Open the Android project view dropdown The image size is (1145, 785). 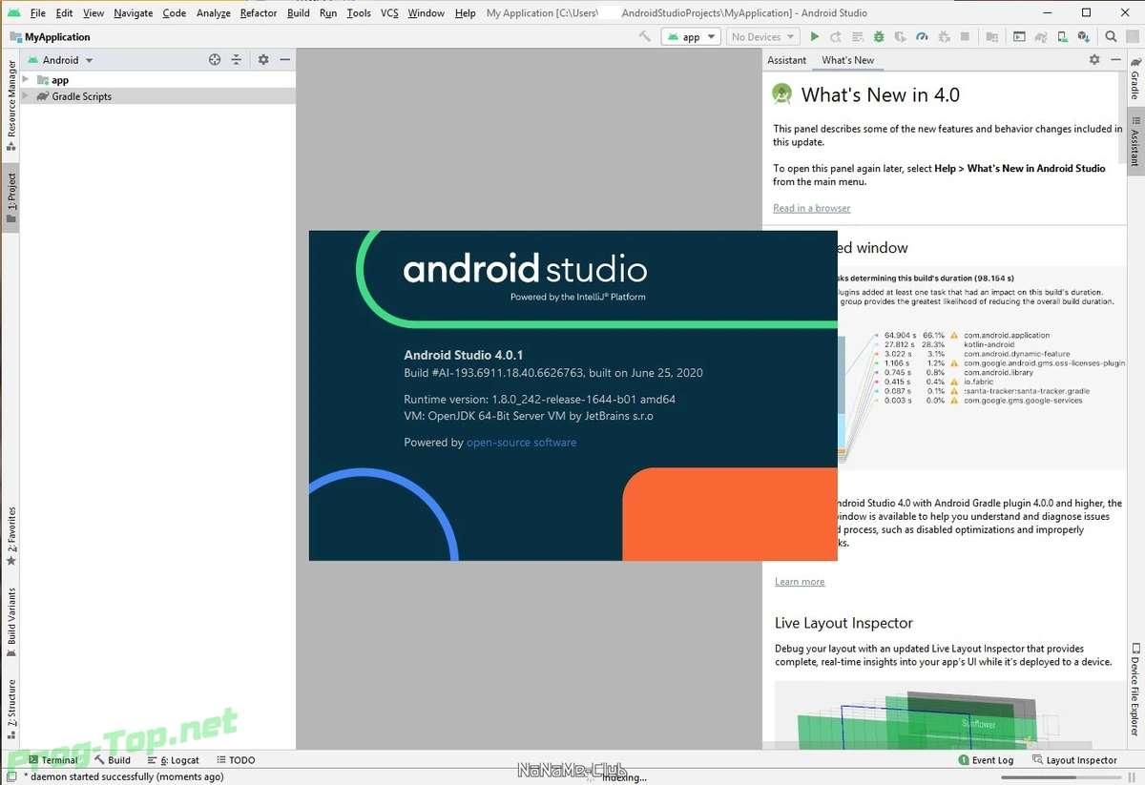(x=61, y=60)
